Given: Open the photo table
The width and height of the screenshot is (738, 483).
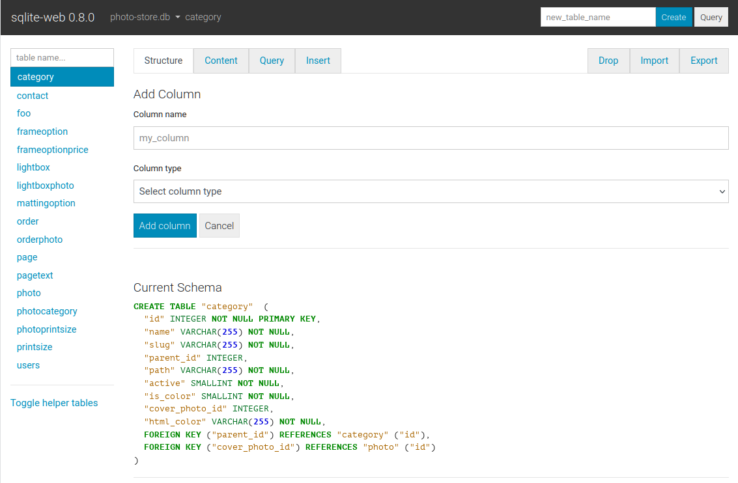Looking at the screenshot, I should click(29, 293).
